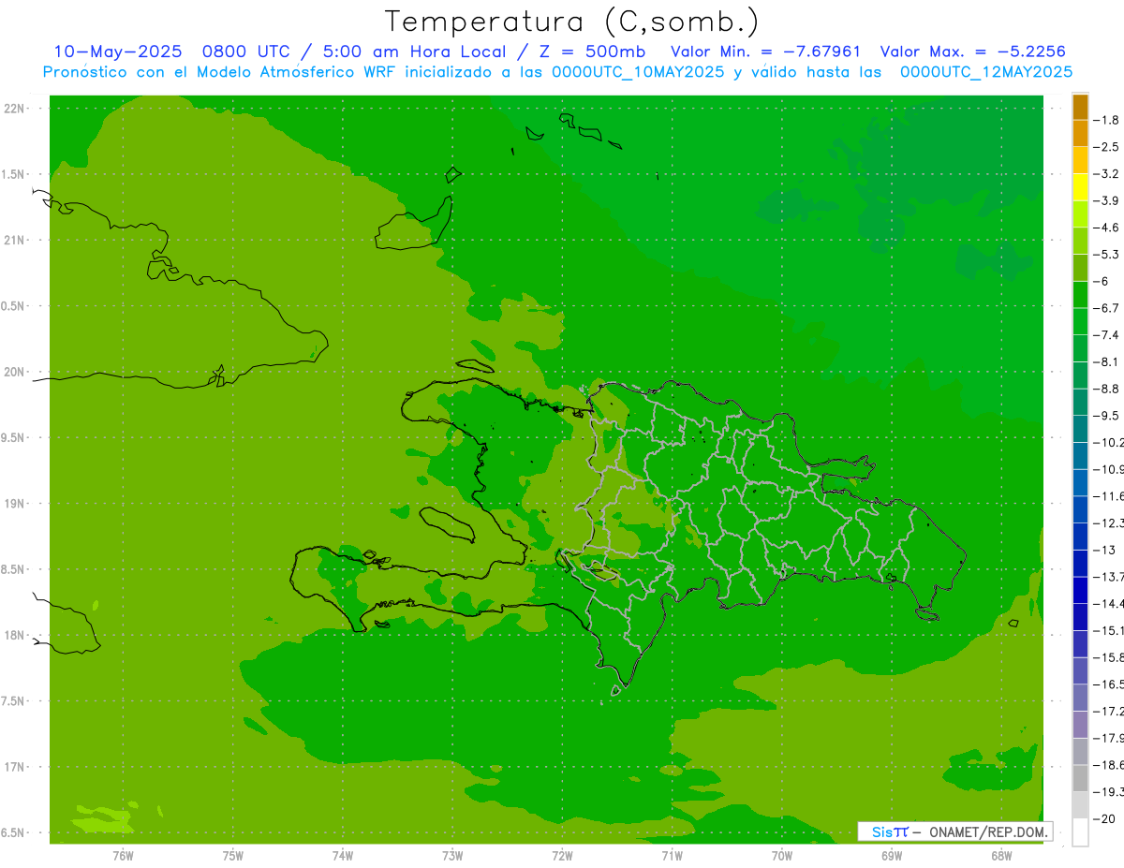Pick the white swatch at the legend bottom

click(x=1080, y=832)
